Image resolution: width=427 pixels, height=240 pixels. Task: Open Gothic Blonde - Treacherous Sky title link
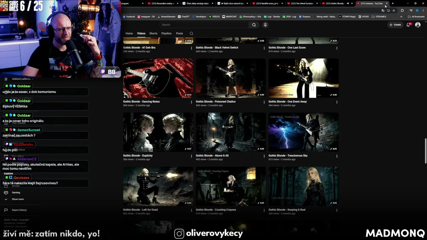point(288,156)
